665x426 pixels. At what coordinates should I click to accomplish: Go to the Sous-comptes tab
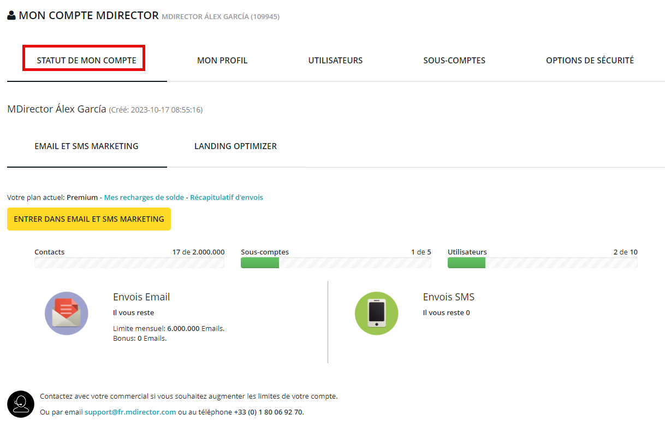point(454,61)
